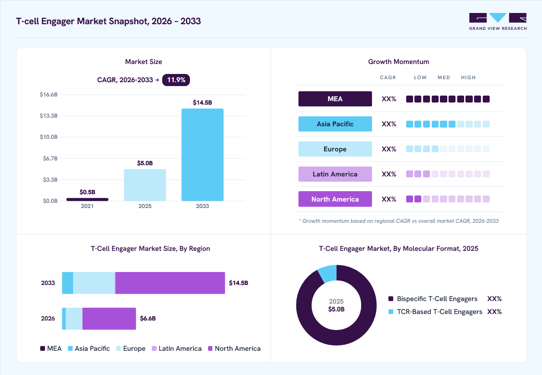Viewport: 542px width, 375px height.
Task: Click the donut center text "$5.0B"
Action: (337, 309)
